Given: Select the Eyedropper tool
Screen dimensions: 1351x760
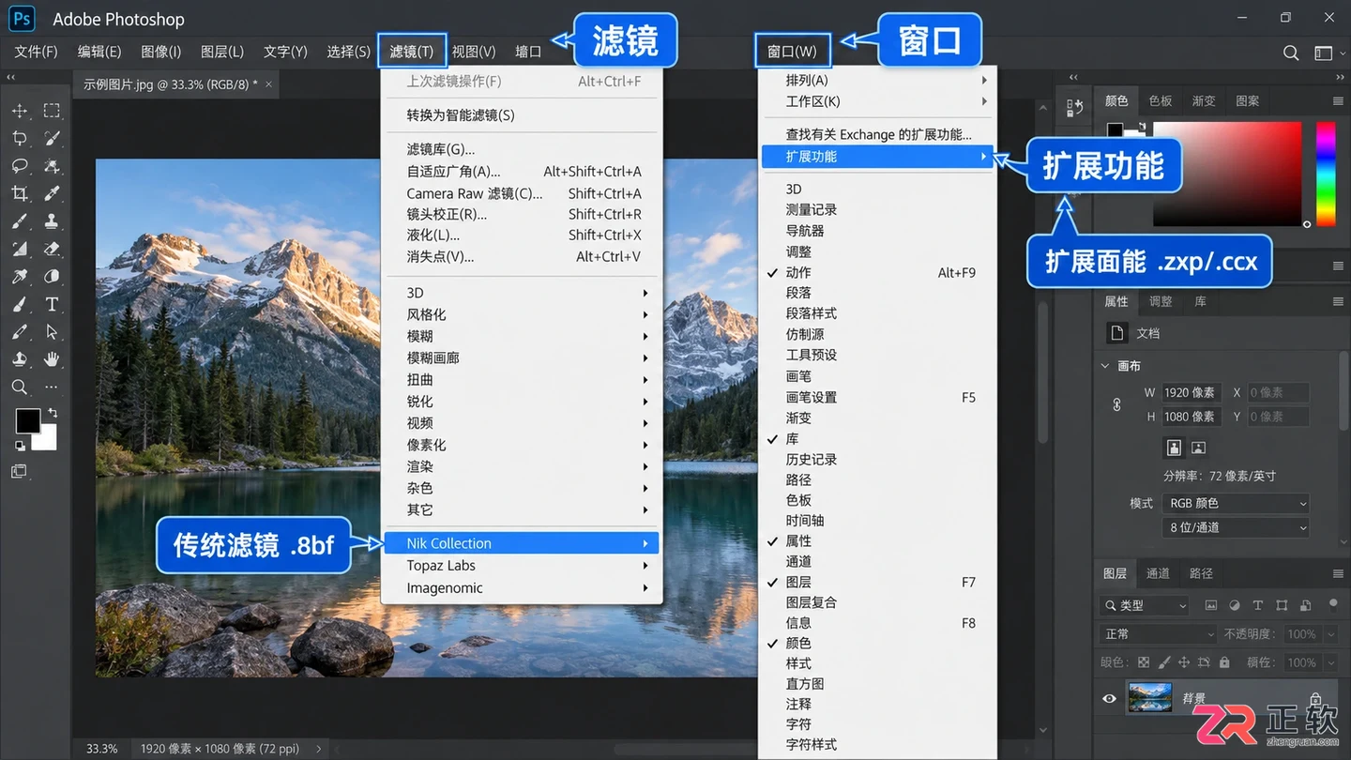Looking at the screenshot, I should point(52,193).
